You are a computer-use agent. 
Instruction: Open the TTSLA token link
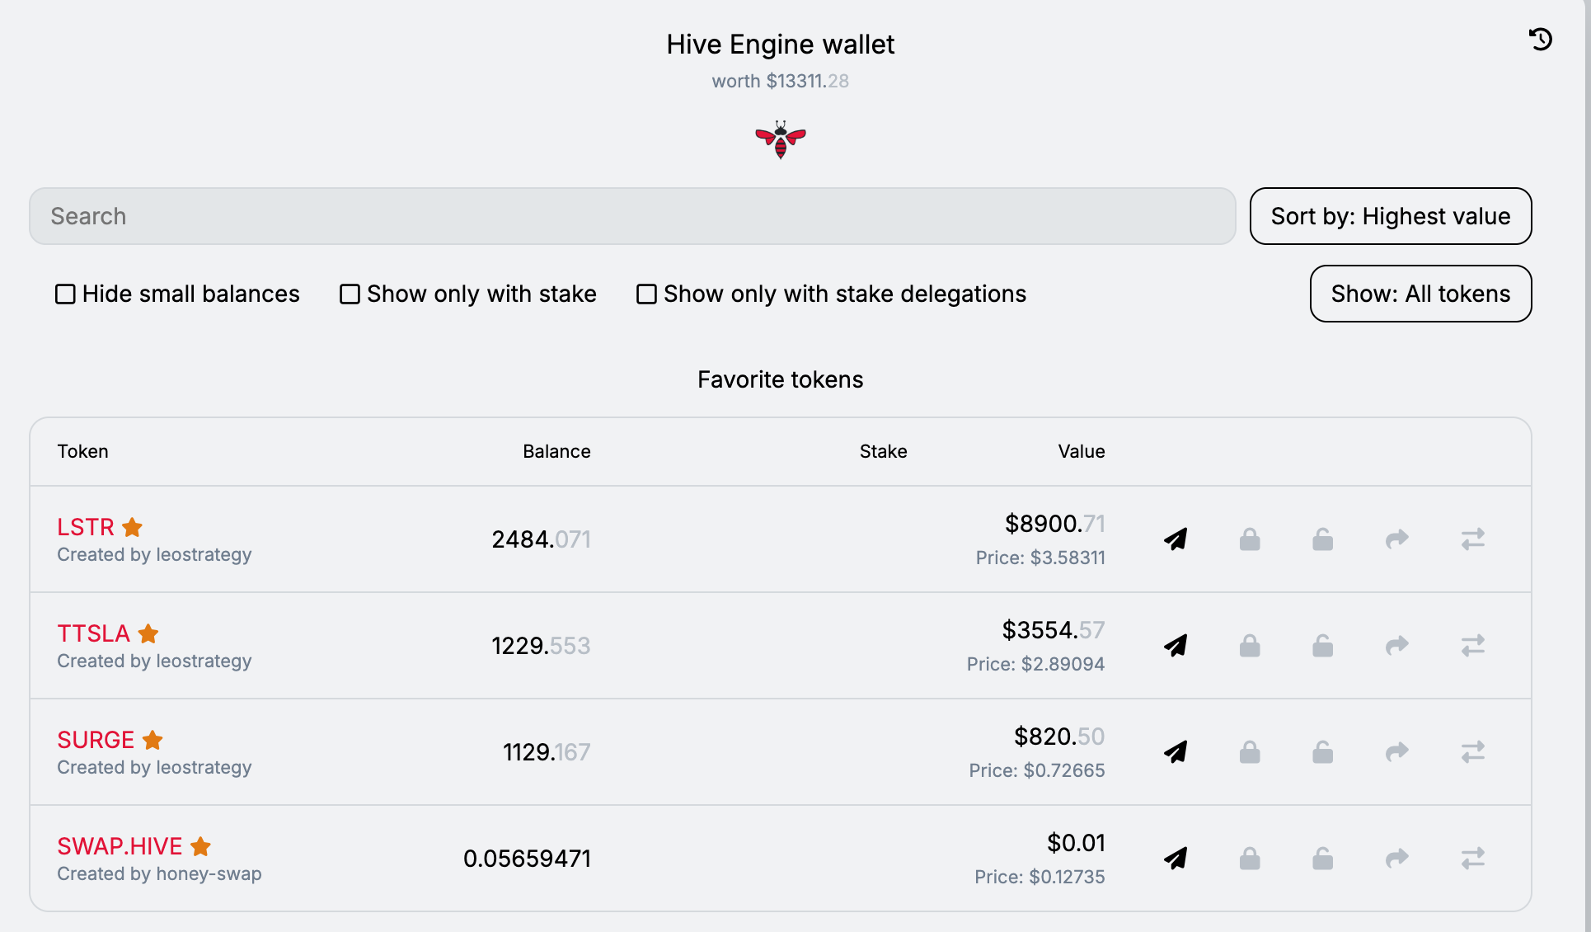93,633
